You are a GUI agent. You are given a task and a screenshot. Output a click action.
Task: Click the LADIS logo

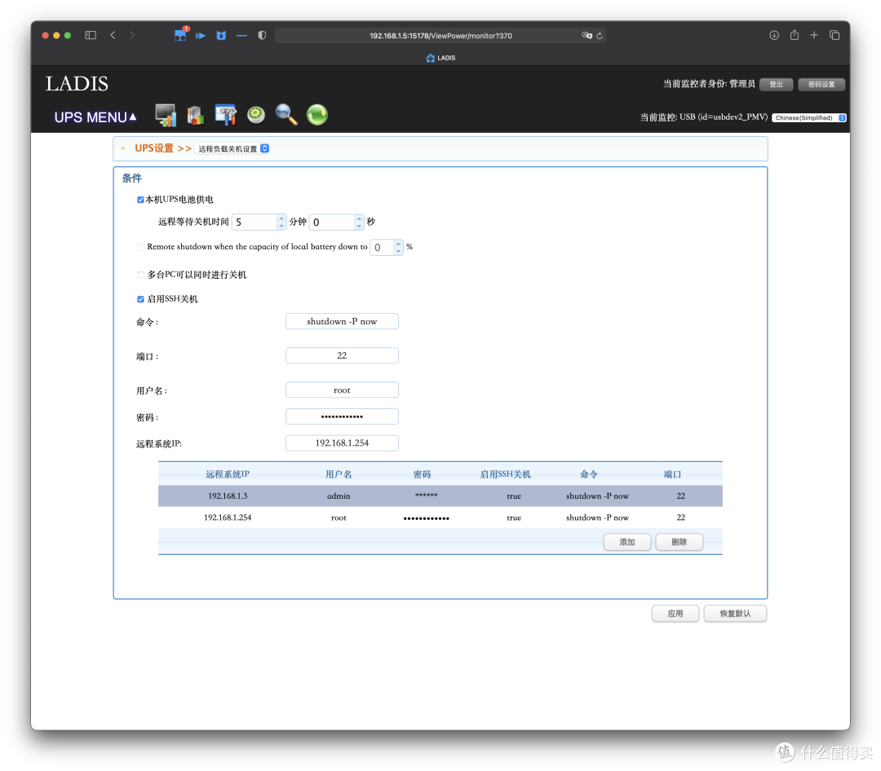click(77, 84)
